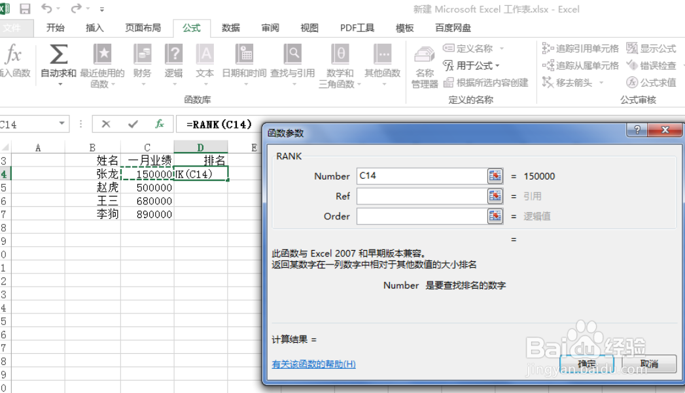Click the 确定 (OK) button
The width and height of the screenshot is (685, 393).
[587, 364]
